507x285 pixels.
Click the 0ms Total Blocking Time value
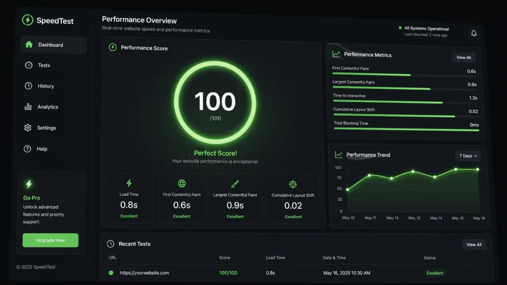pos(474,125)
